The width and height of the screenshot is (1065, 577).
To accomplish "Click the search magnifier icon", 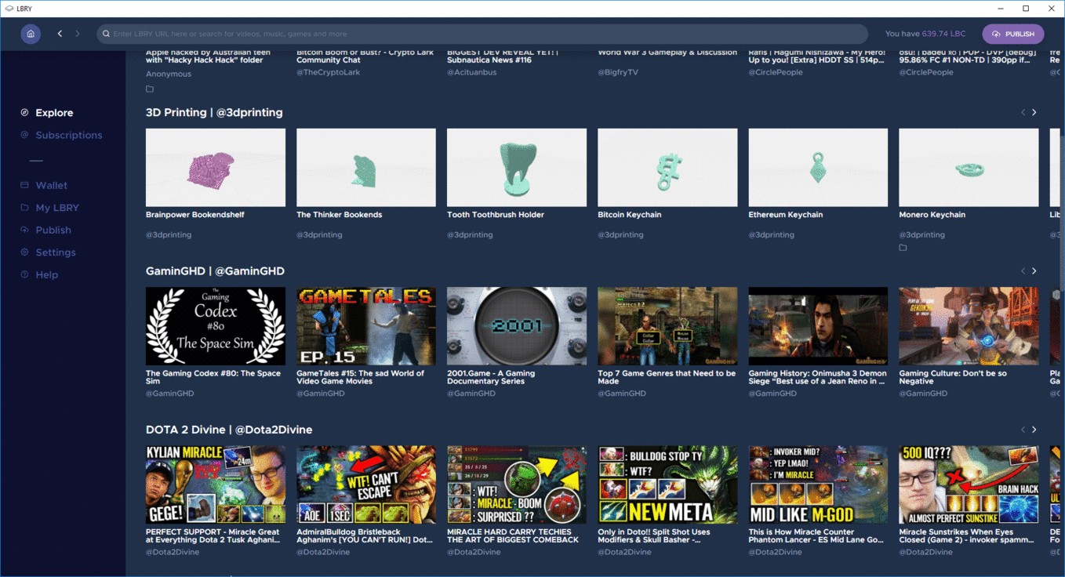I will coord(107,34).
